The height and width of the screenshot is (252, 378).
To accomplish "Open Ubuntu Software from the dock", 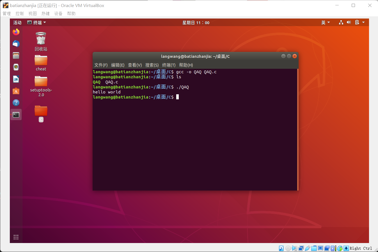I will coord(16,91).
